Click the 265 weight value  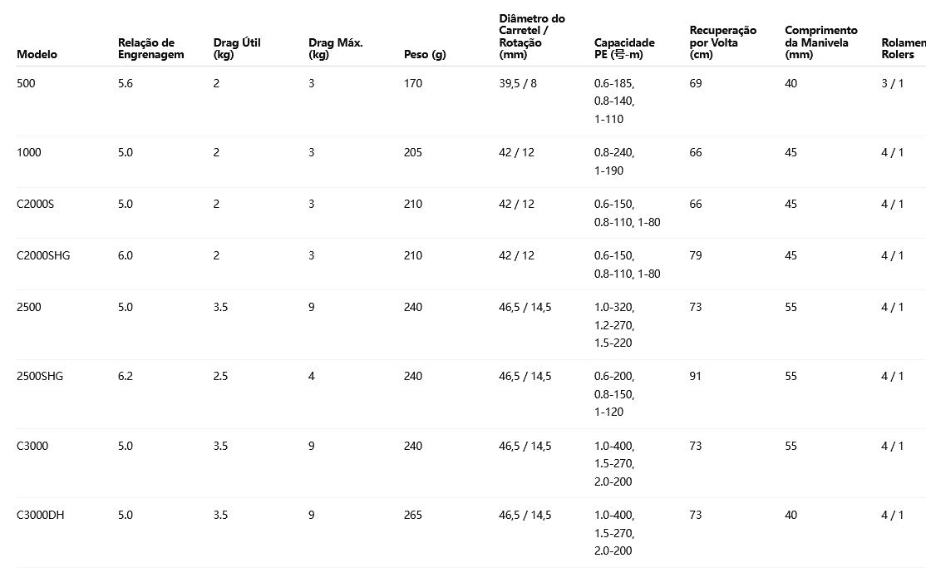pos(413,515)
